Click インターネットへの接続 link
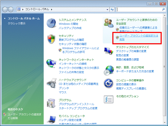 (73, 64)
